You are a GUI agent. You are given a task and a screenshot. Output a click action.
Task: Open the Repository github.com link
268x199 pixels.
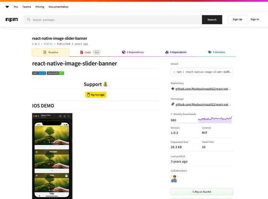coord(203,89)
